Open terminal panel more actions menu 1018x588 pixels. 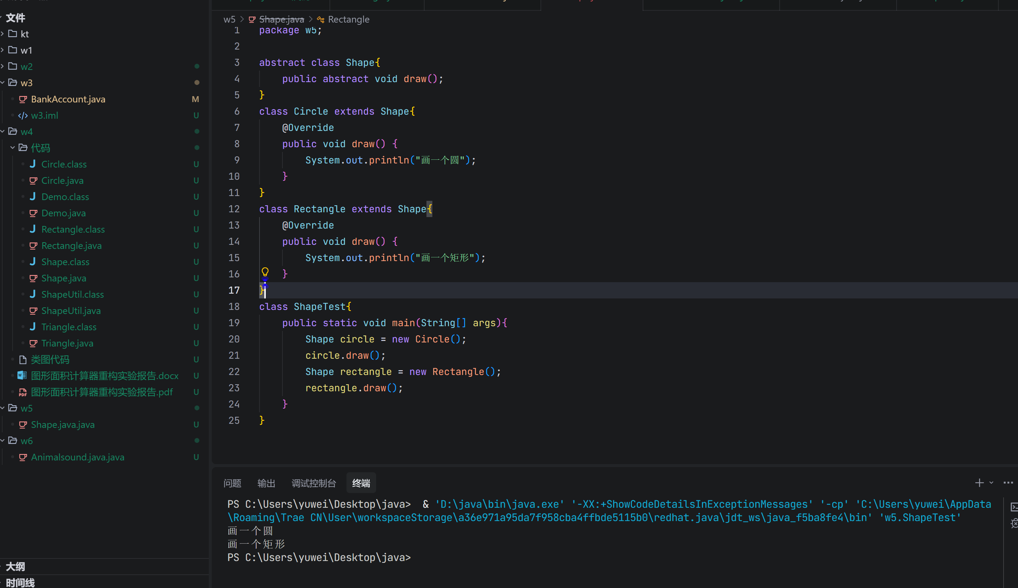pyautogui.click(x=1008, y=483)
